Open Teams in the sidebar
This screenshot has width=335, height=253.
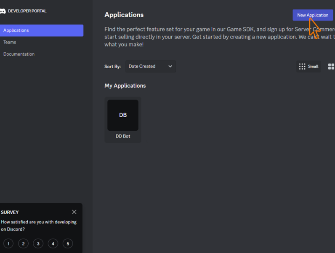coord(10,42)
